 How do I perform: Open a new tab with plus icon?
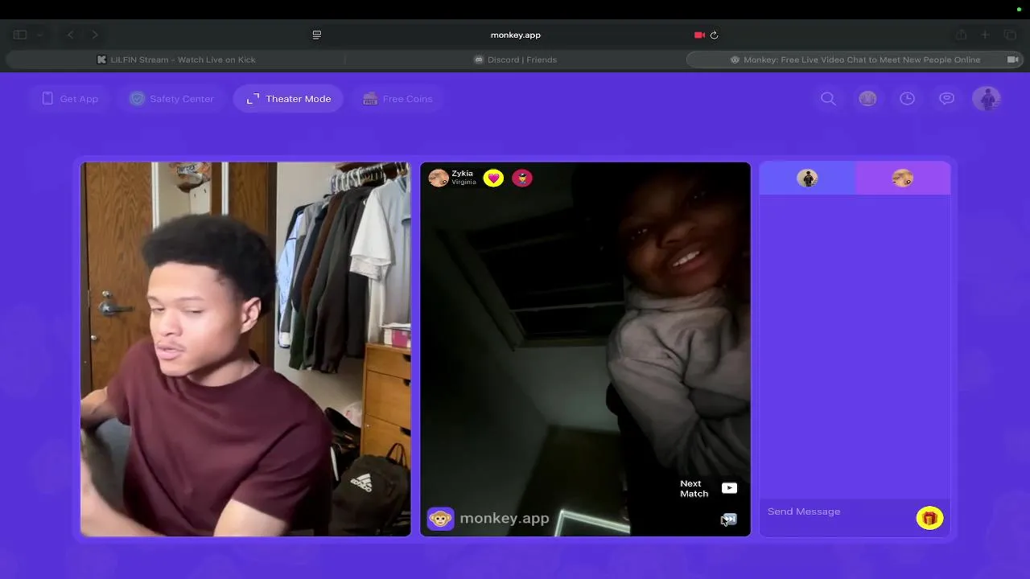(985, 35)
